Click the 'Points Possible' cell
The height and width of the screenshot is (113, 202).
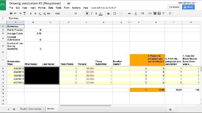(x=15, y=30)
